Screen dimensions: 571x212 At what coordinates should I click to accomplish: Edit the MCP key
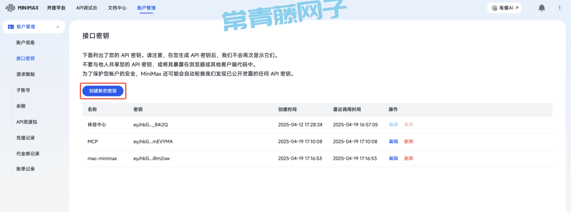click(x=393, y=141)
